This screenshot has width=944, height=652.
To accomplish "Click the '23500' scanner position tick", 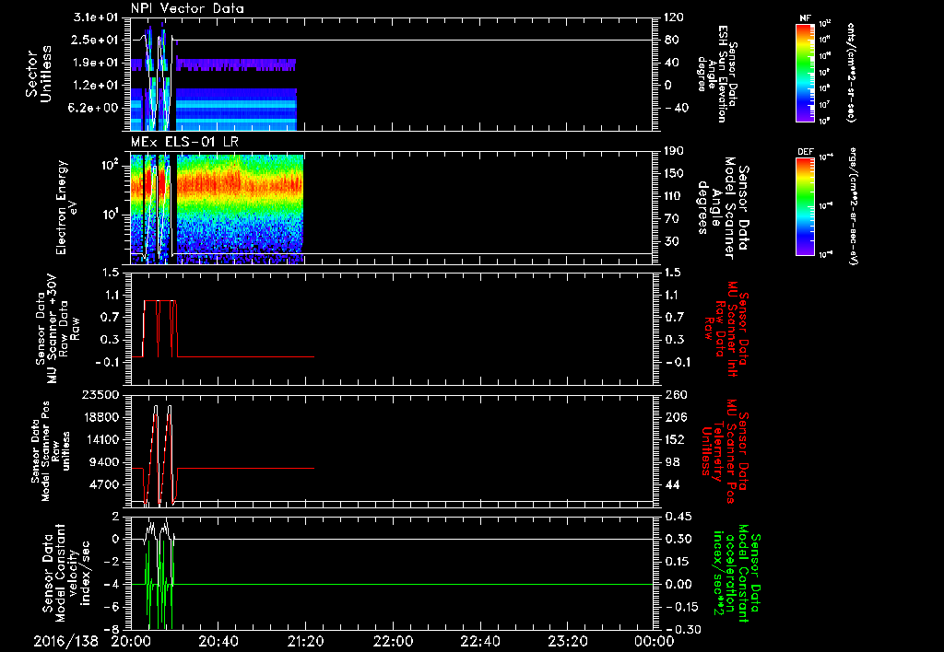I will (103, 394).
